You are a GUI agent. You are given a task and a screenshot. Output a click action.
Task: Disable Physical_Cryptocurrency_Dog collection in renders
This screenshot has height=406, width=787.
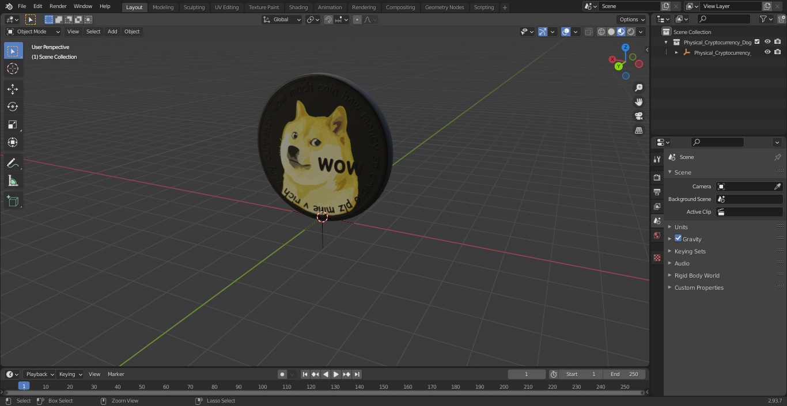click(778, 42)
